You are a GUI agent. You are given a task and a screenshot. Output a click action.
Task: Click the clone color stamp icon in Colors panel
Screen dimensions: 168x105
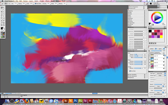pyautogui.click(x=153, y=25)
